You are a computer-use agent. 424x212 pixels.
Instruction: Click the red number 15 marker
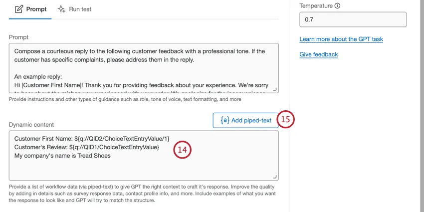click(x=286, y=120)
